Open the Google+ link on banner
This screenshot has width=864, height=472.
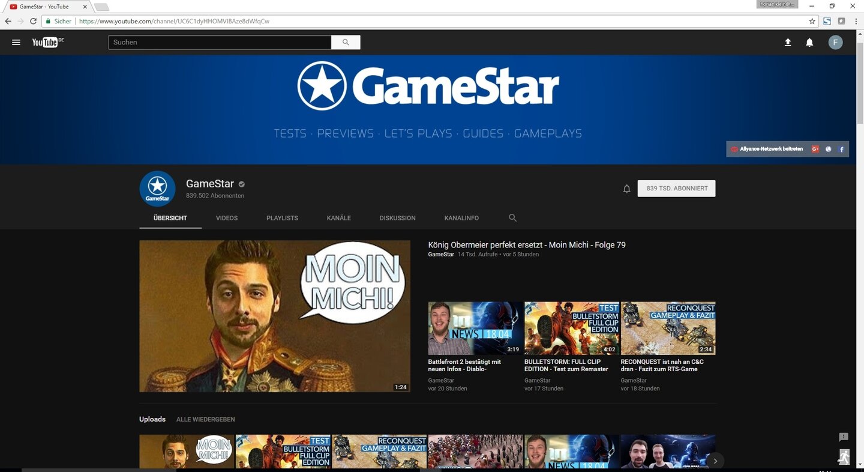click(815, 149)
